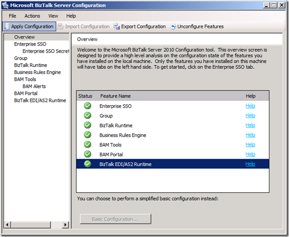Select Enterprise SSO in the left tree
289x237 pixels.
30,44
